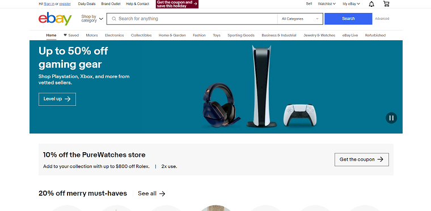Click the heart icon beside Saved
Screen dimensions: 431x211
click(65, 35)
